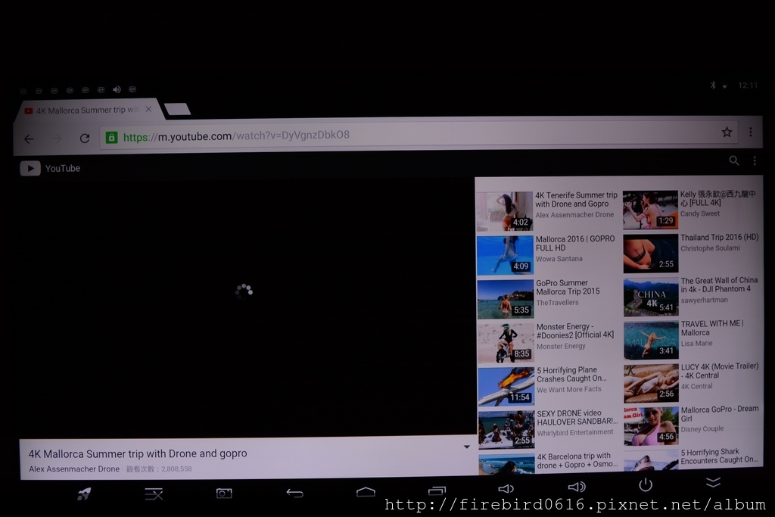Viewport: 775px width, 517px height.
Task: Click CHINA 4K thumbnail with 5:41 duration
Action: point(651,297)
